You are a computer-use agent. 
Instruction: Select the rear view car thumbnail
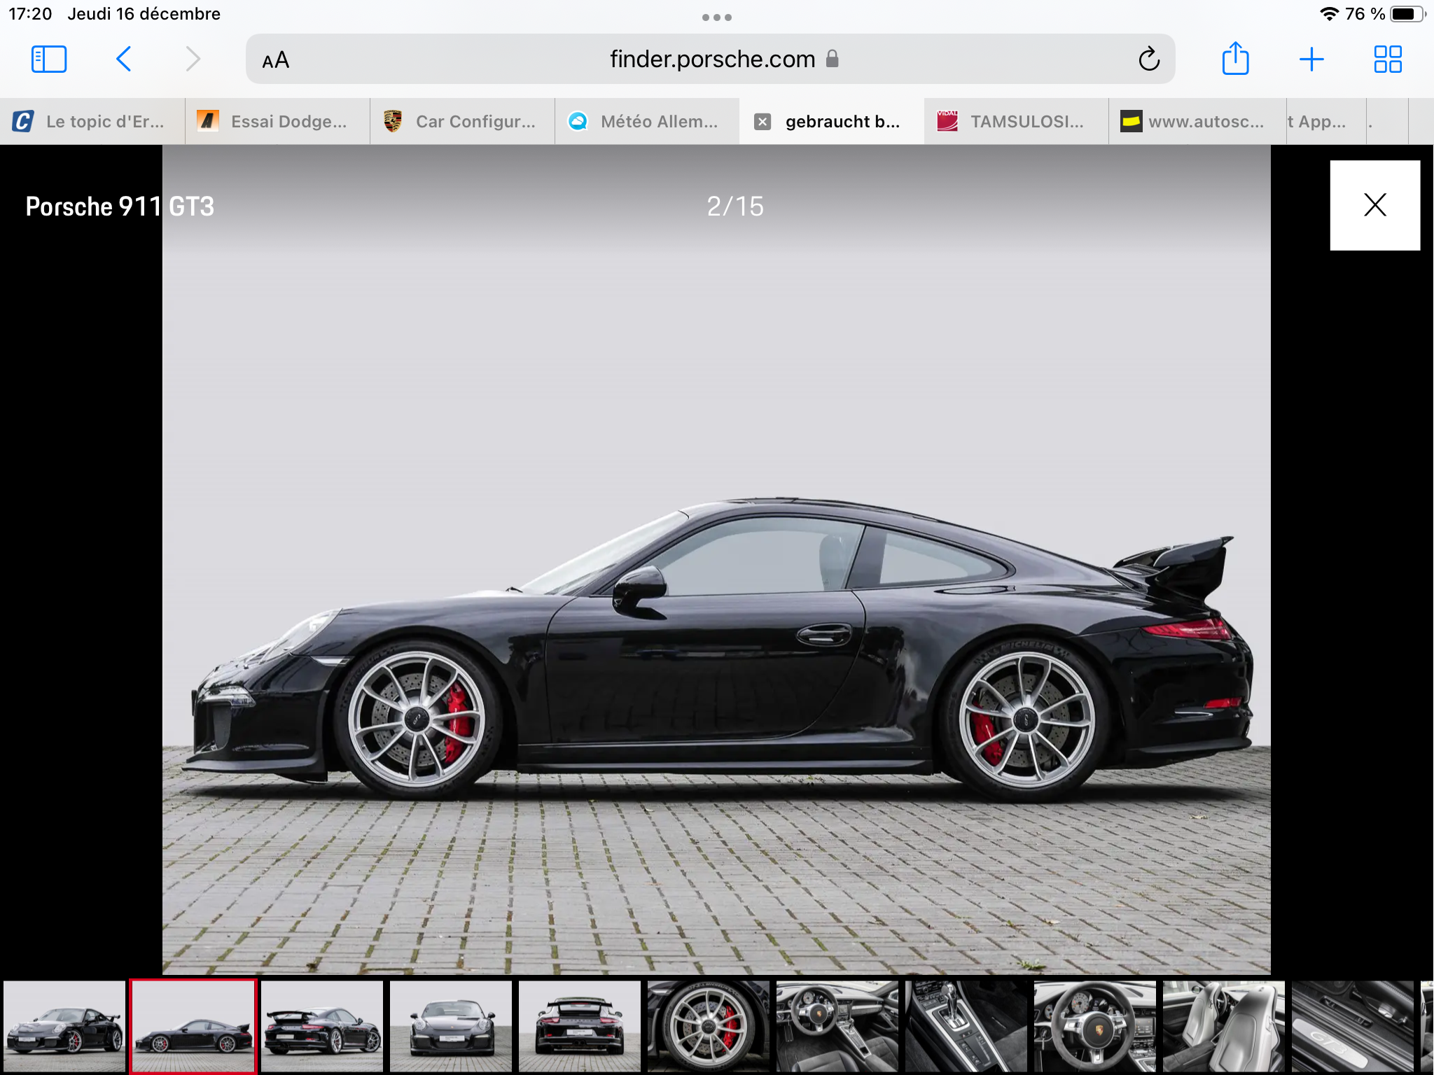click(580, 1026)
